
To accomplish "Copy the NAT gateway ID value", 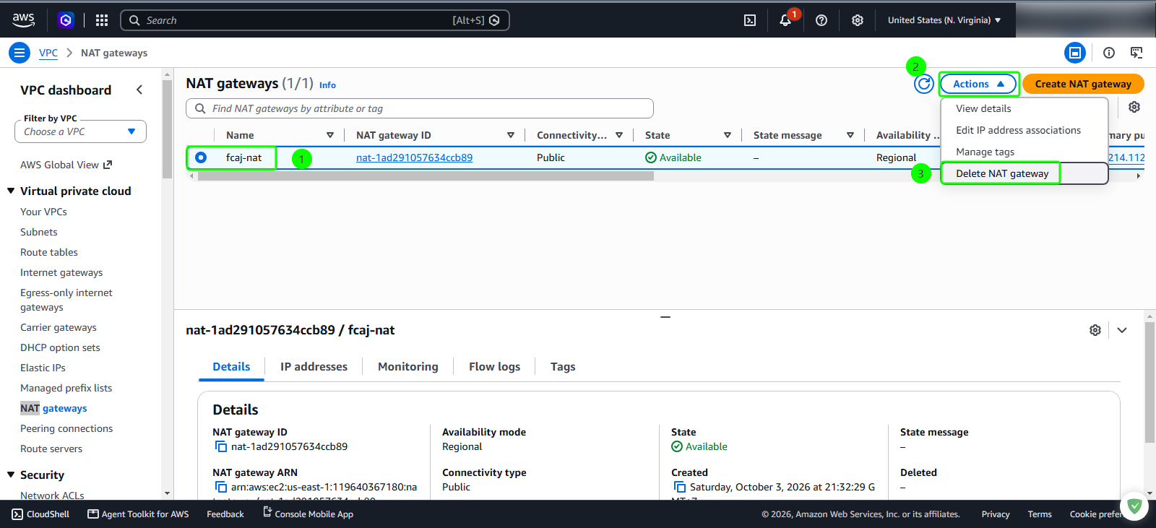I will [221, 446].
